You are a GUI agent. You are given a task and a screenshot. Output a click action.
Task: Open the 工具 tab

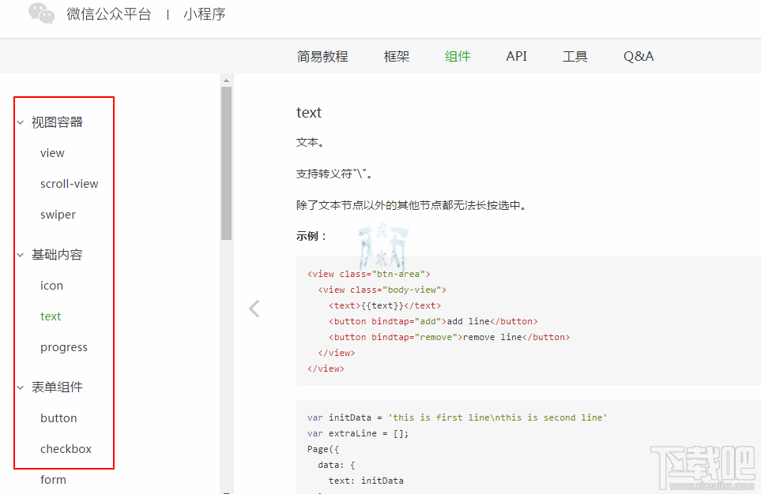575,56
